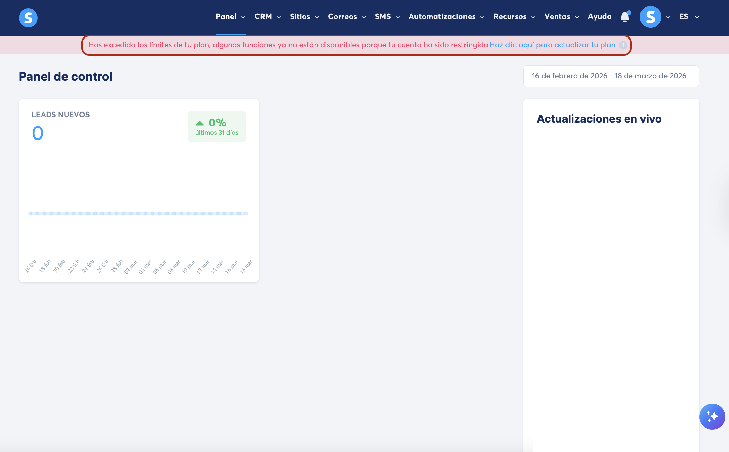
Task: Click the 18 mar chart data point
Action: coord(246,214)
